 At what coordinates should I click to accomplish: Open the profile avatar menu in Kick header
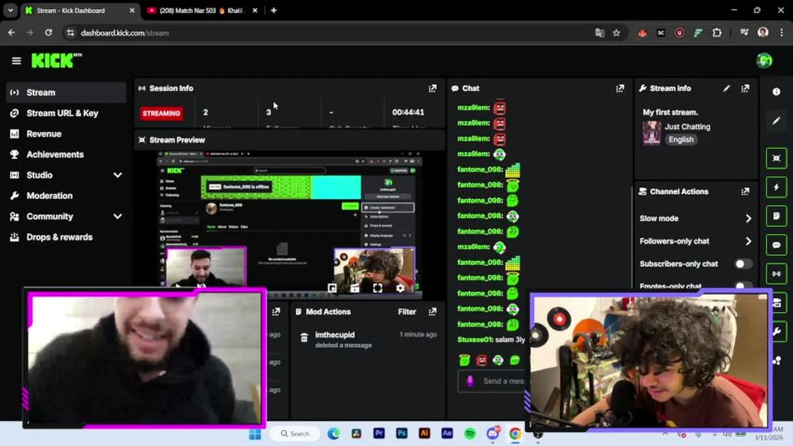[764, 60]
